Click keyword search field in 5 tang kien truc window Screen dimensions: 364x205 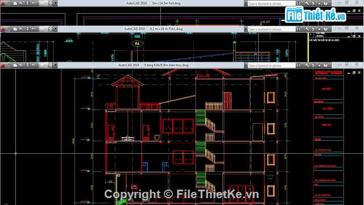pyautogui.click(x=272, y=65)
